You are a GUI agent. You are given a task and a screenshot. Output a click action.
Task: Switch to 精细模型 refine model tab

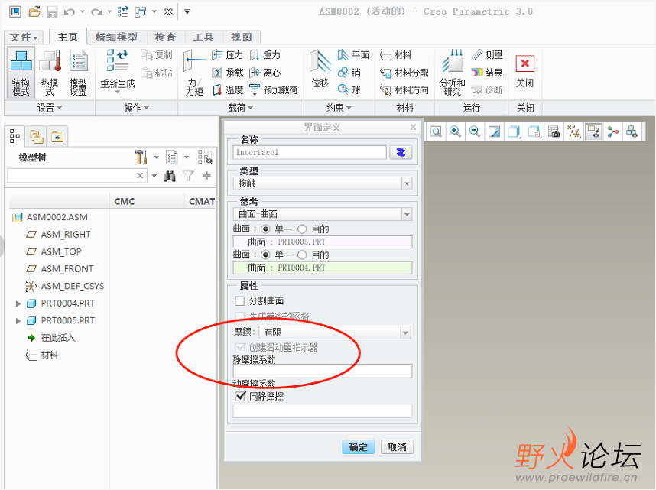(117, 37)
